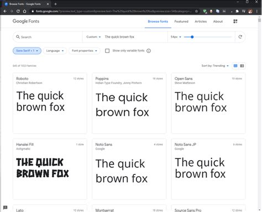Click the reset preview refresh icon
Viewport: 262px width, 212px height.
[240, 37]
